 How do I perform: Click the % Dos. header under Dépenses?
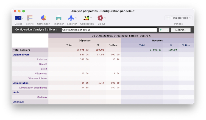(x=113, y=45)
